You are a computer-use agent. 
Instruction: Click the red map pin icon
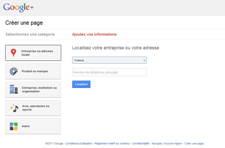[13, 53]
